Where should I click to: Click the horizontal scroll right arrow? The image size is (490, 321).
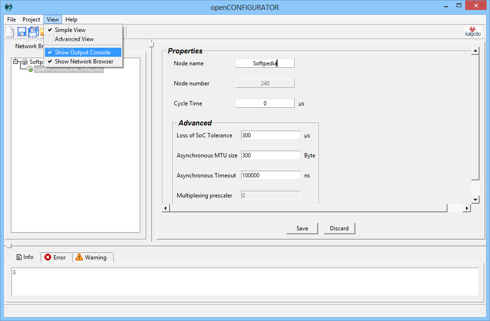tap(467, 208)
